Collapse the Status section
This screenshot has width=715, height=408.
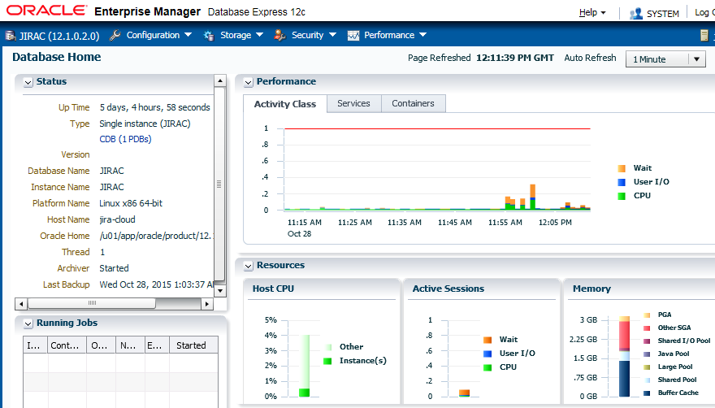[x=28, y=82]
